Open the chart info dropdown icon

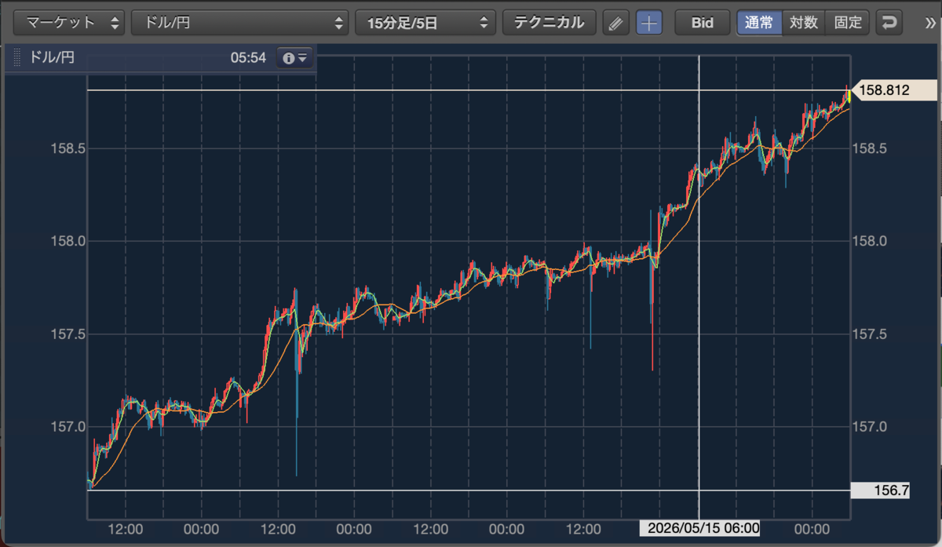point(295,58)
